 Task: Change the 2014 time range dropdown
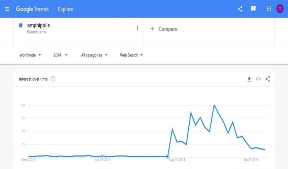click(x=60, y=55)
